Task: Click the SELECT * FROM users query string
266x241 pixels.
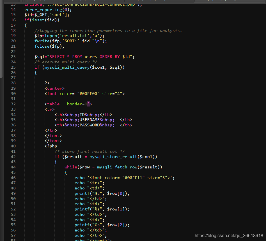Action: [x=90, y=57]
